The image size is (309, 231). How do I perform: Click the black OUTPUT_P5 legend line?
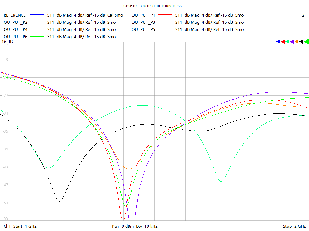tap(165, 29)
